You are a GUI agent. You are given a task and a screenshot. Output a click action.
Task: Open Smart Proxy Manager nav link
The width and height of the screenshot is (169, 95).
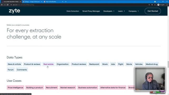coord(91,11)
